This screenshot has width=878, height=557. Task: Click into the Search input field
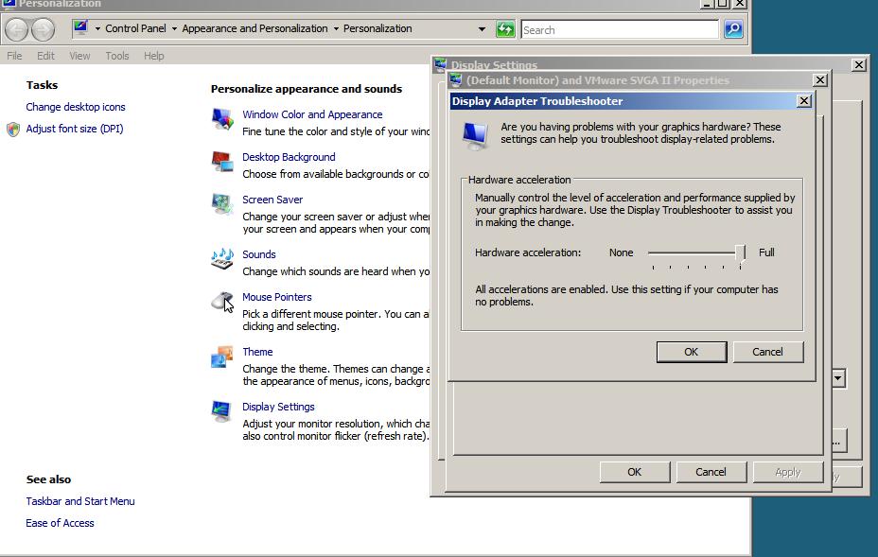coord(620,30)
